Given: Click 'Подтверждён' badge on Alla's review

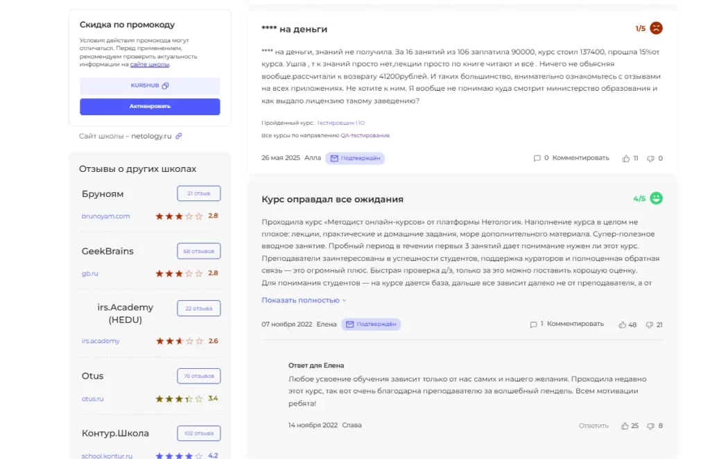Looking at the screenshot, I should click(x=355, y=159).
